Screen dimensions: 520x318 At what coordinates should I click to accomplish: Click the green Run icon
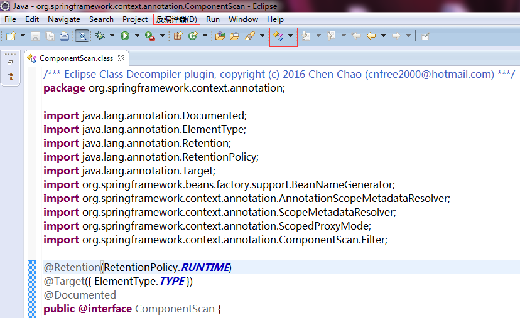(125, 36)
